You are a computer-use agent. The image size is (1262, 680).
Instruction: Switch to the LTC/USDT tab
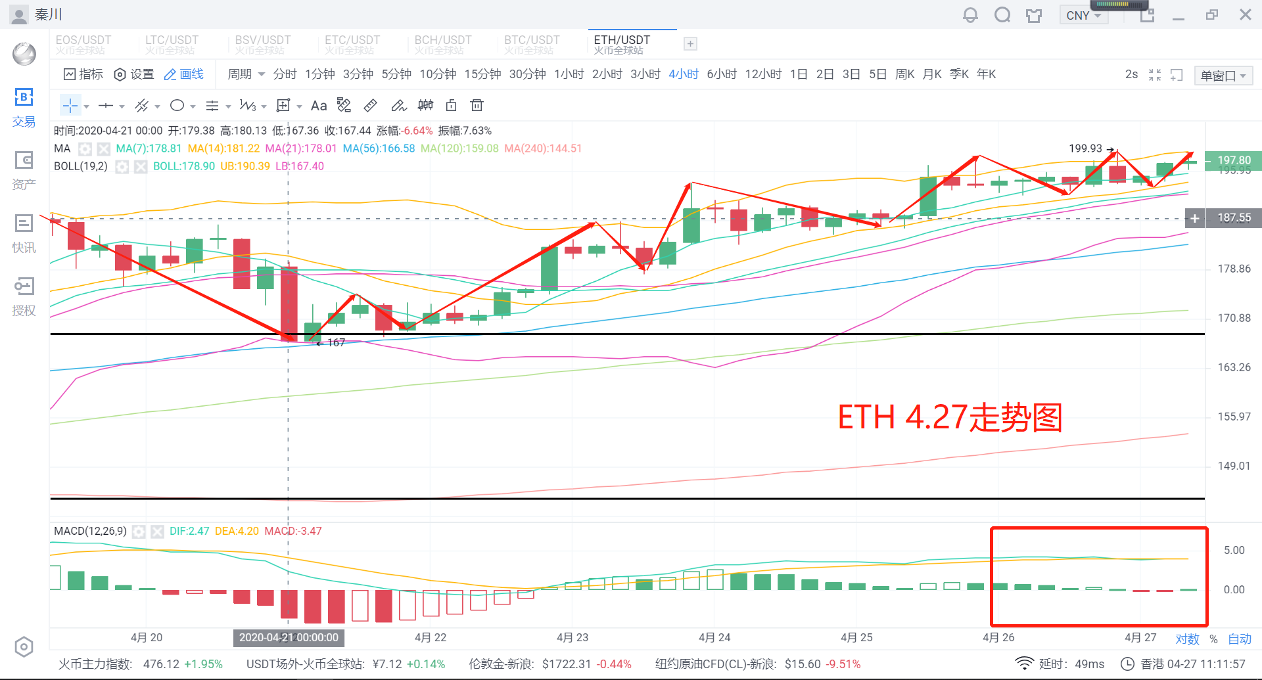(x=172, y=44)
